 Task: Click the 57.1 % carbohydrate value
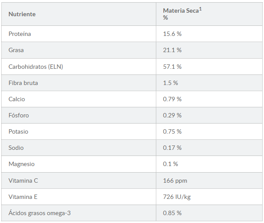pyautogui.click(x=172, y=67)
